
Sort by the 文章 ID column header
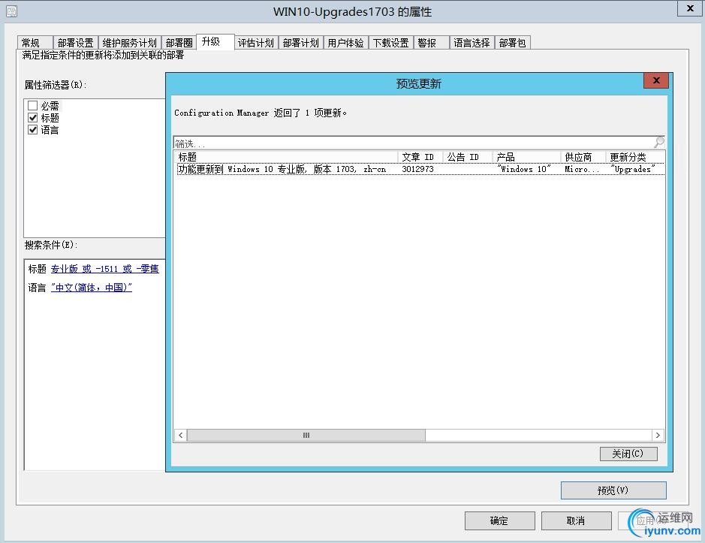click(420, 157)
